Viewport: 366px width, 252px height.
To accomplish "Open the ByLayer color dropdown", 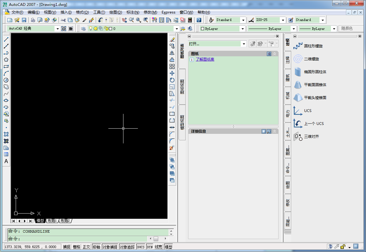I will [243, 29].
